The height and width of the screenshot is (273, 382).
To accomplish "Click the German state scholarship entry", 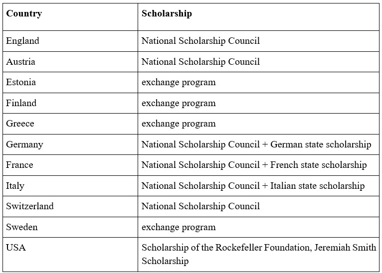I will pyautogui.click(x=321, y=144).
